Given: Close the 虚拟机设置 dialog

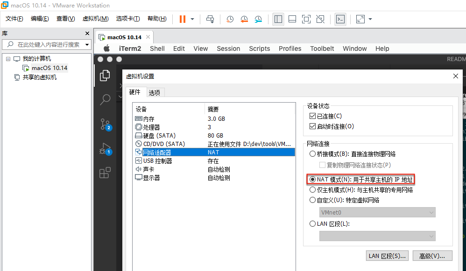Looking at the screenshot, I should coord(456,76).
